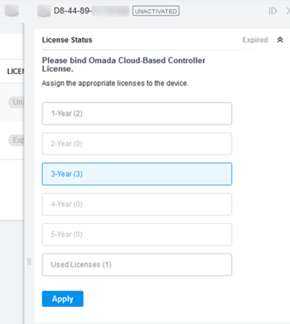Expand the Used Licenses (1) entry
The width and height of the screenshot is (290, 324).
137,264
